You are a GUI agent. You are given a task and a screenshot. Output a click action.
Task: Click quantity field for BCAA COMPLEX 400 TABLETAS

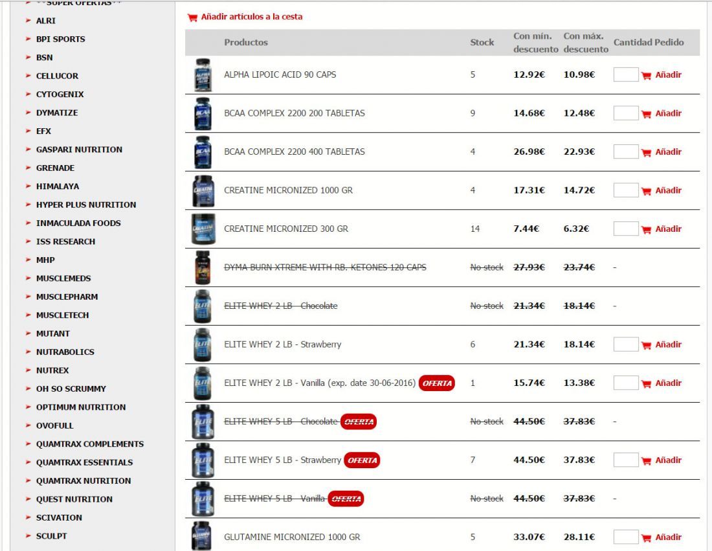point(626,152)
